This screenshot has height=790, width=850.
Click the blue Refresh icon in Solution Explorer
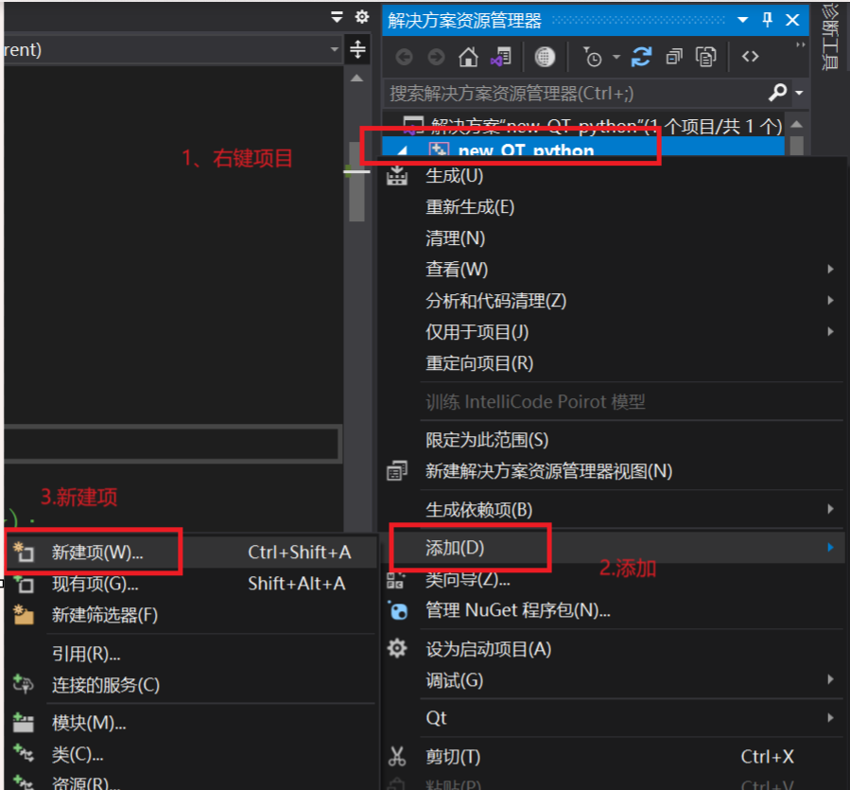click(643, 57)
